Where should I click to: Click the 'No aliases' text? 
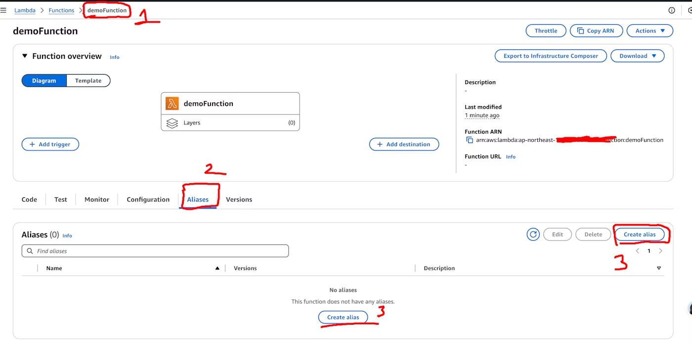pos(343,290)
